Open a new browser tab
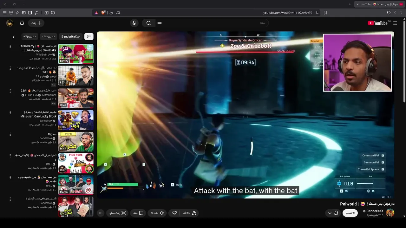This screenshot has width=406, height=228. [350, 4]
